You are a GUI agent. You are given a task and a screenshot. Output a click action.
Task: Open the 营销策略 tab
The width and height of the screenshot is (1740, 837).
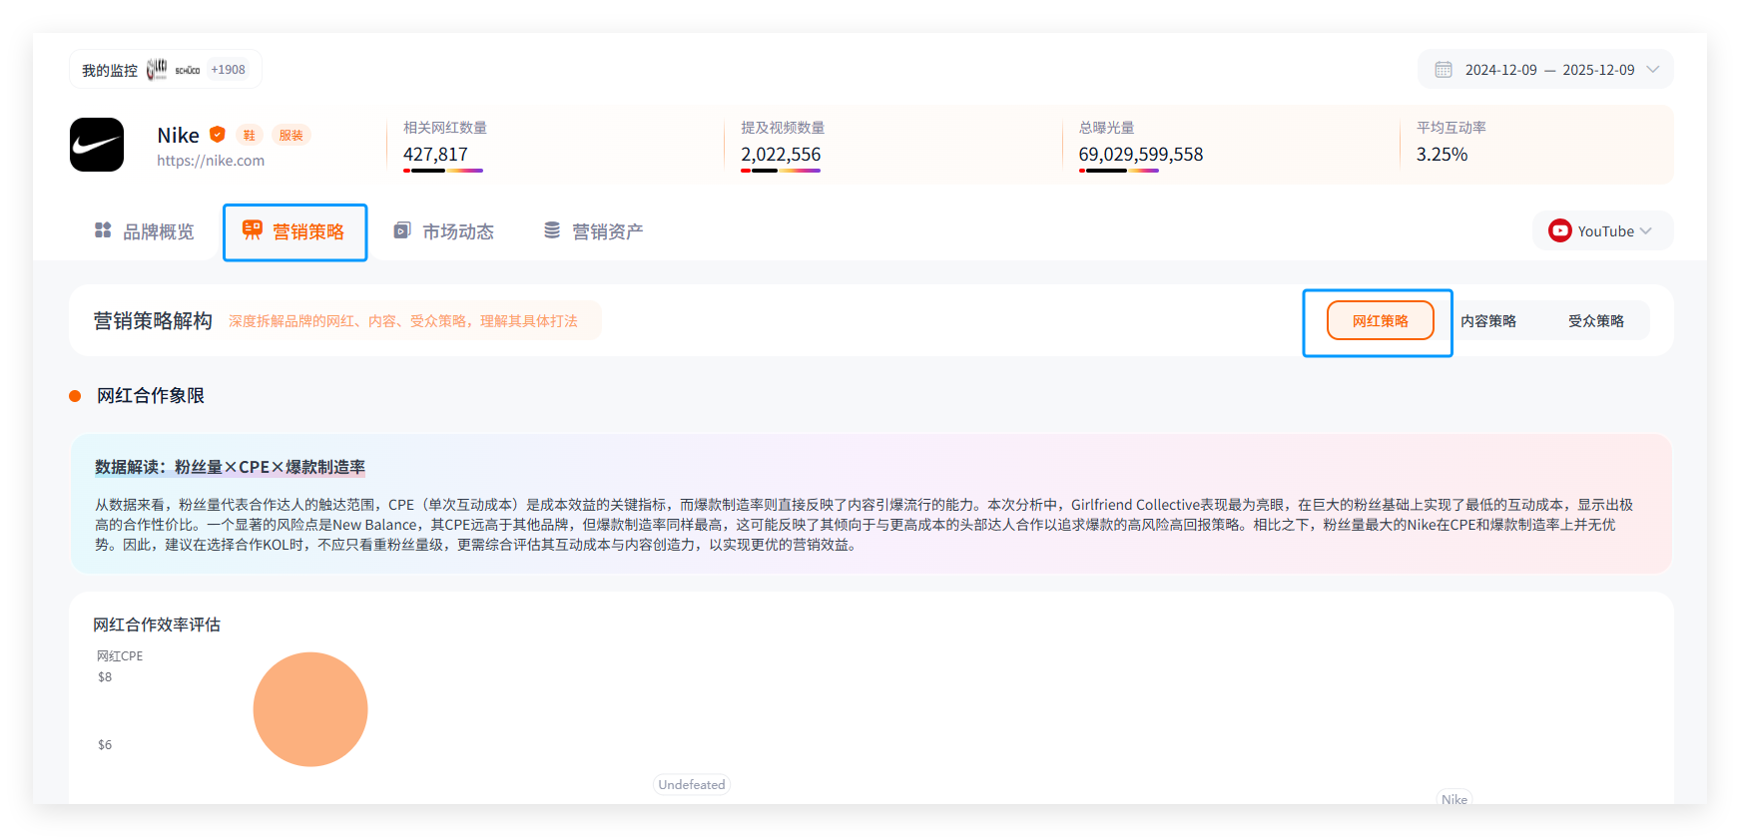pos(307,231)
